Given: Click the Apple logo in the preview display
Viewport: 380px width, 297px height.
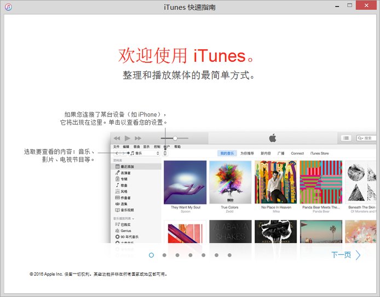Looking at the screenshot, I should [273, 138].
